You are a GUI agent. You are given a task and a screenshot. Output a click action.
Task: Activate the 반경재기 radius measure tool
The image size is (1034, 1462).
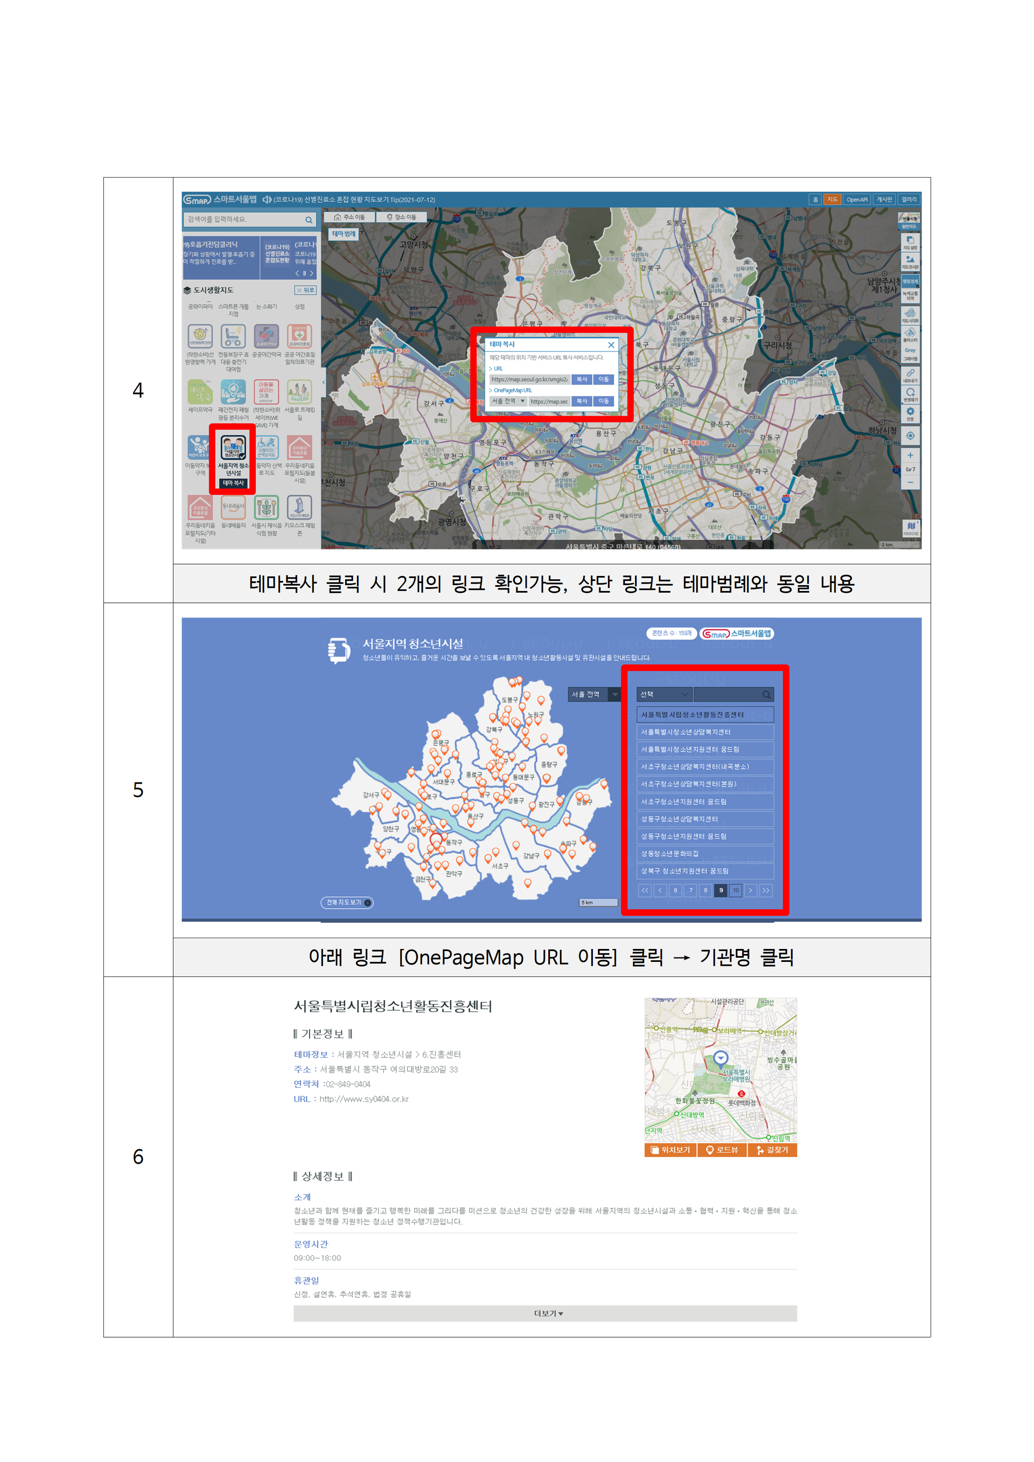coord(910,395)
